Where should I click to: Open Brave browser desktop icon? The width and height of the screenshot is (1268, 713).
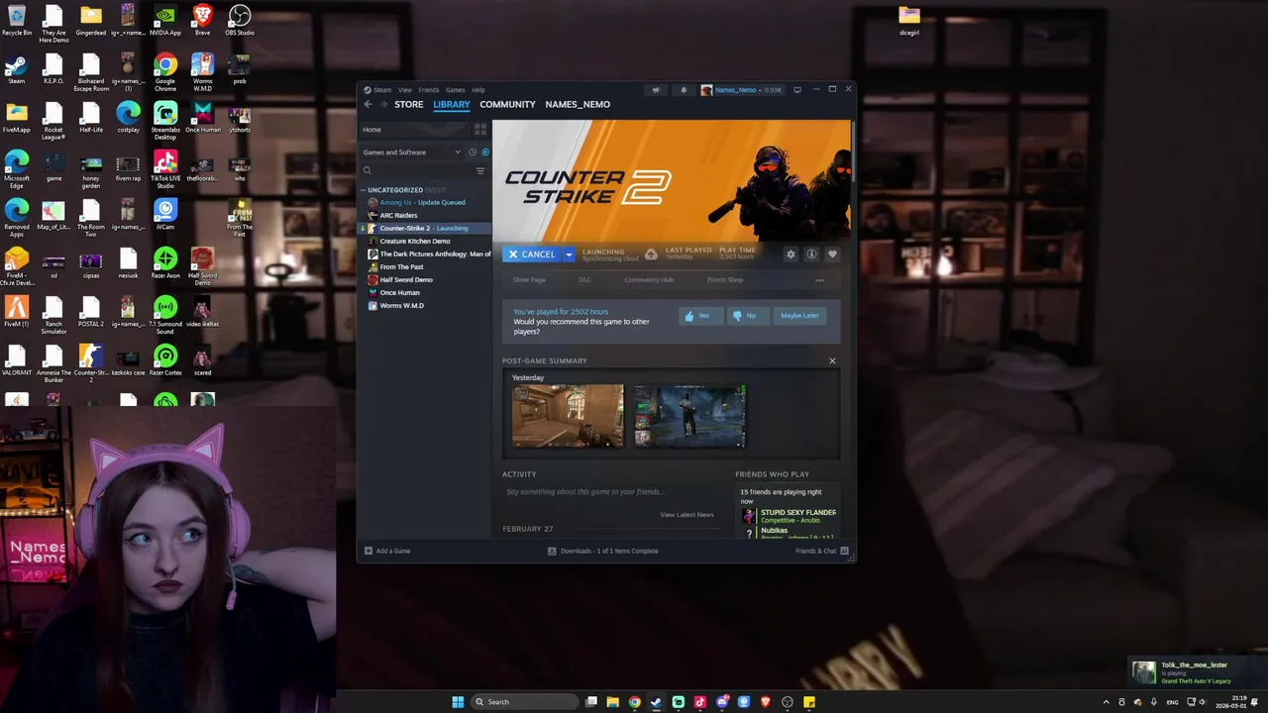(x=202, y=20)
